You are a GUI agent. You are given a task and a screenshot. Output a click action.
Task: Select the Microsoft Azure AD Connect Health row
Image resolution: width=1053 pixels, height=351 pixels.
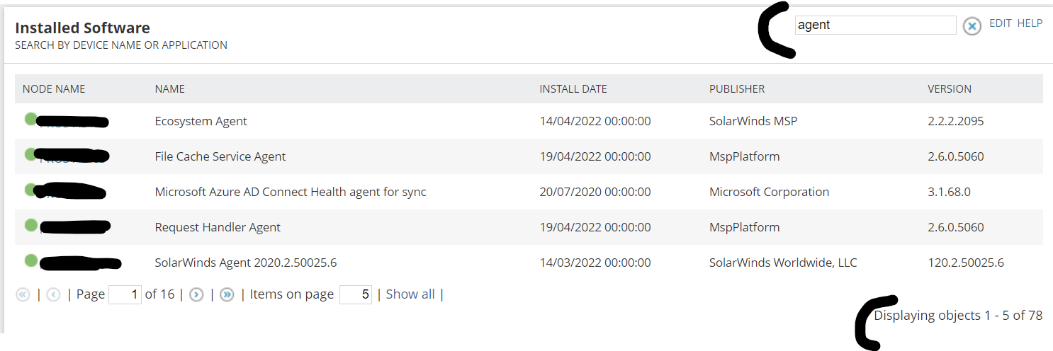pyautogui.click(x=529, y=192)
